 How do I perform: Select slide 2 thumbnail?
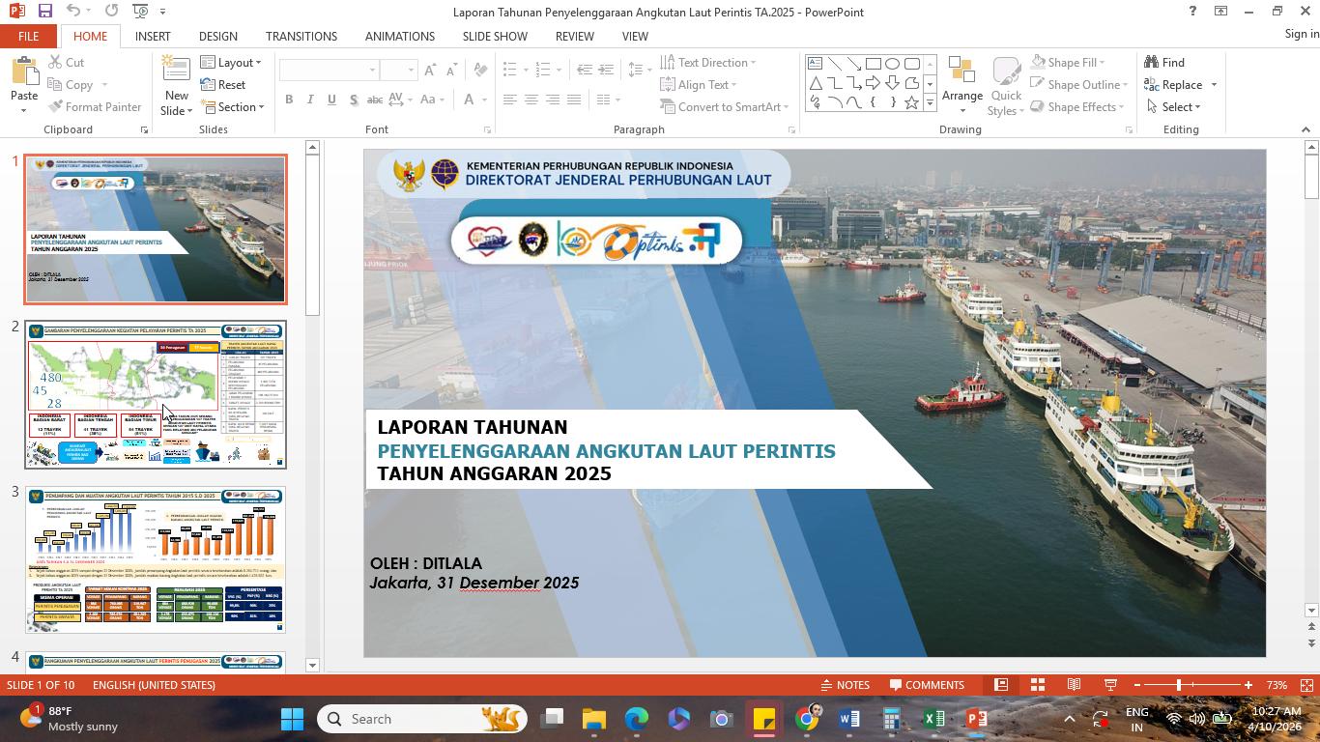point(156,395)
